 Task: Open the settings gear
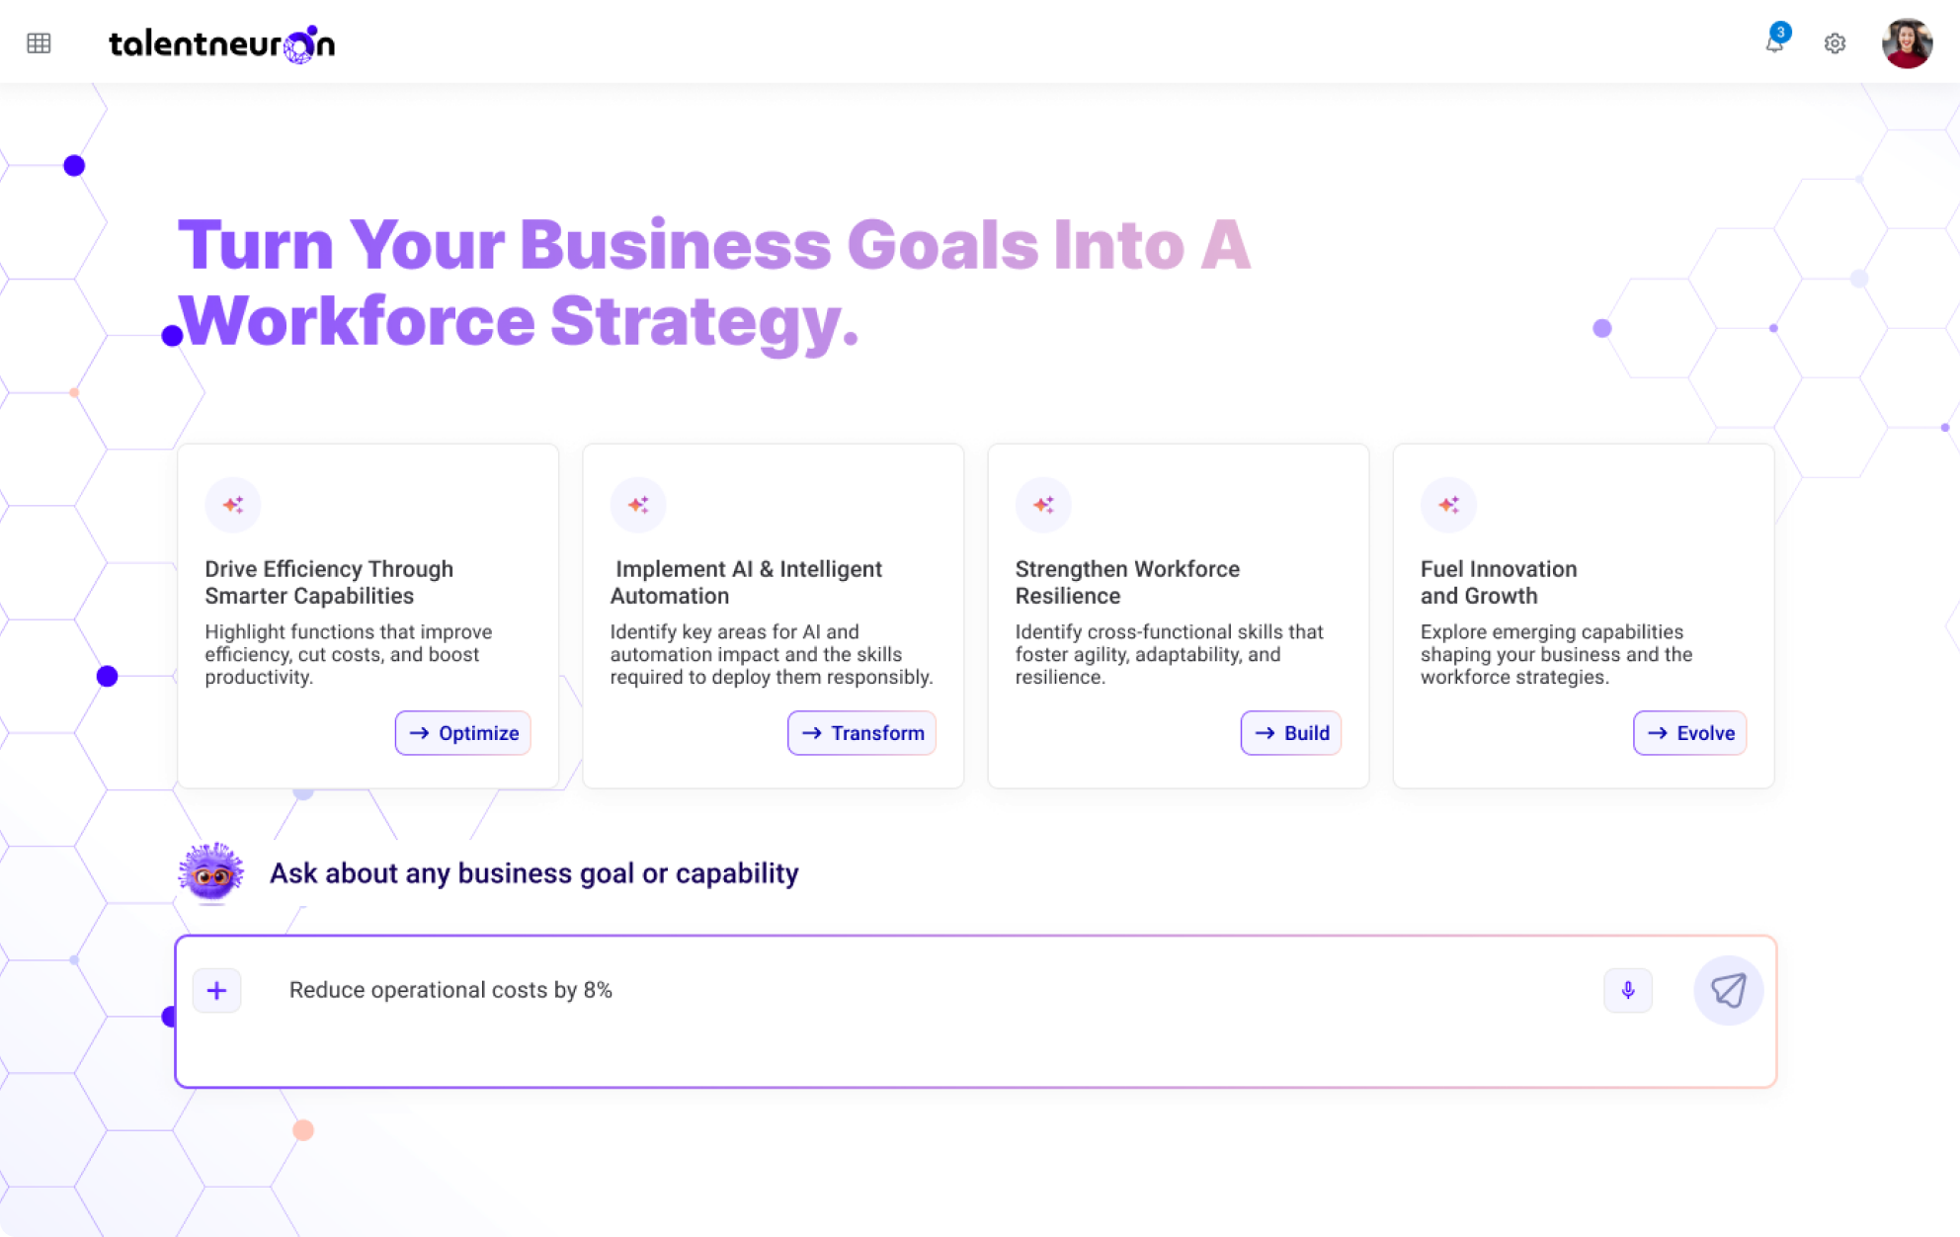1835,43
